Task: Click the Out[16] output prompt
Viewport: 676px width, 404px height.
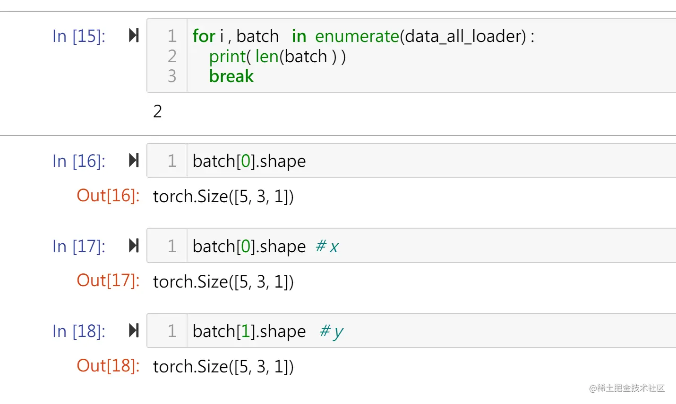Action: point(108,196)
